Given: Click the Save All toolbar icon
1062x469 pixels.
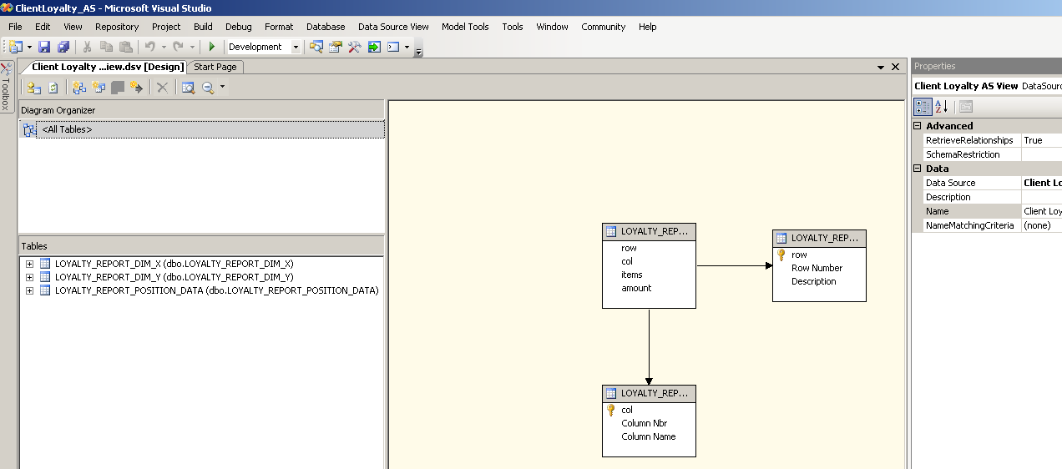Looking at the screenshot, I should (63, 48).
